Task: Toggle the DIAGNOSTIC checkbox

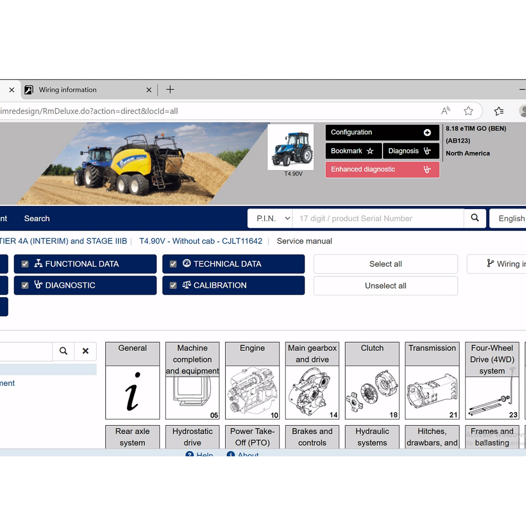Action: [25, 285]
